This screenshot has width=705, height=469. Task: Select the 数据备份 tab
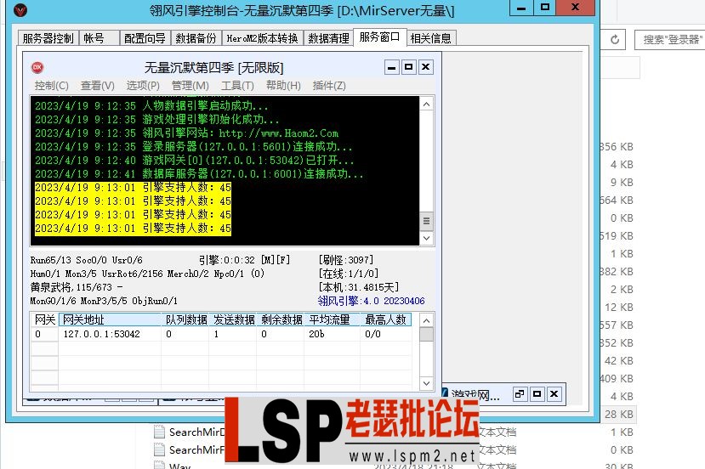(196, 38)
